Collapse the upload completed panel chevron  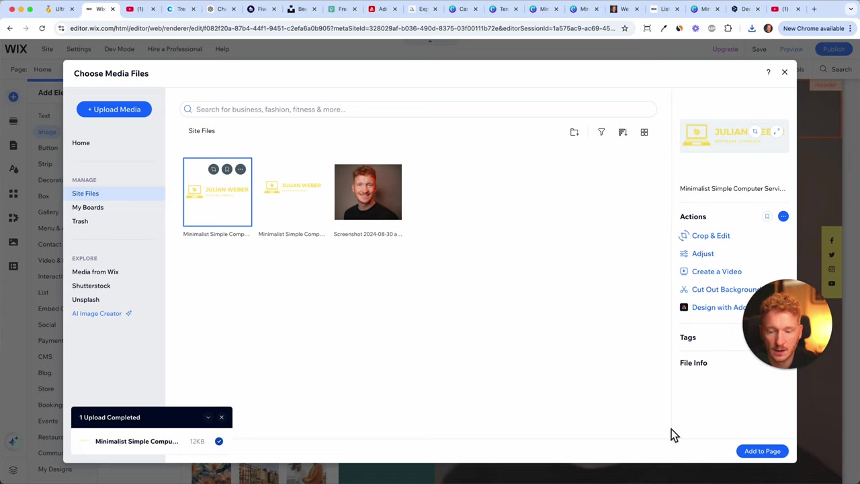208,417
